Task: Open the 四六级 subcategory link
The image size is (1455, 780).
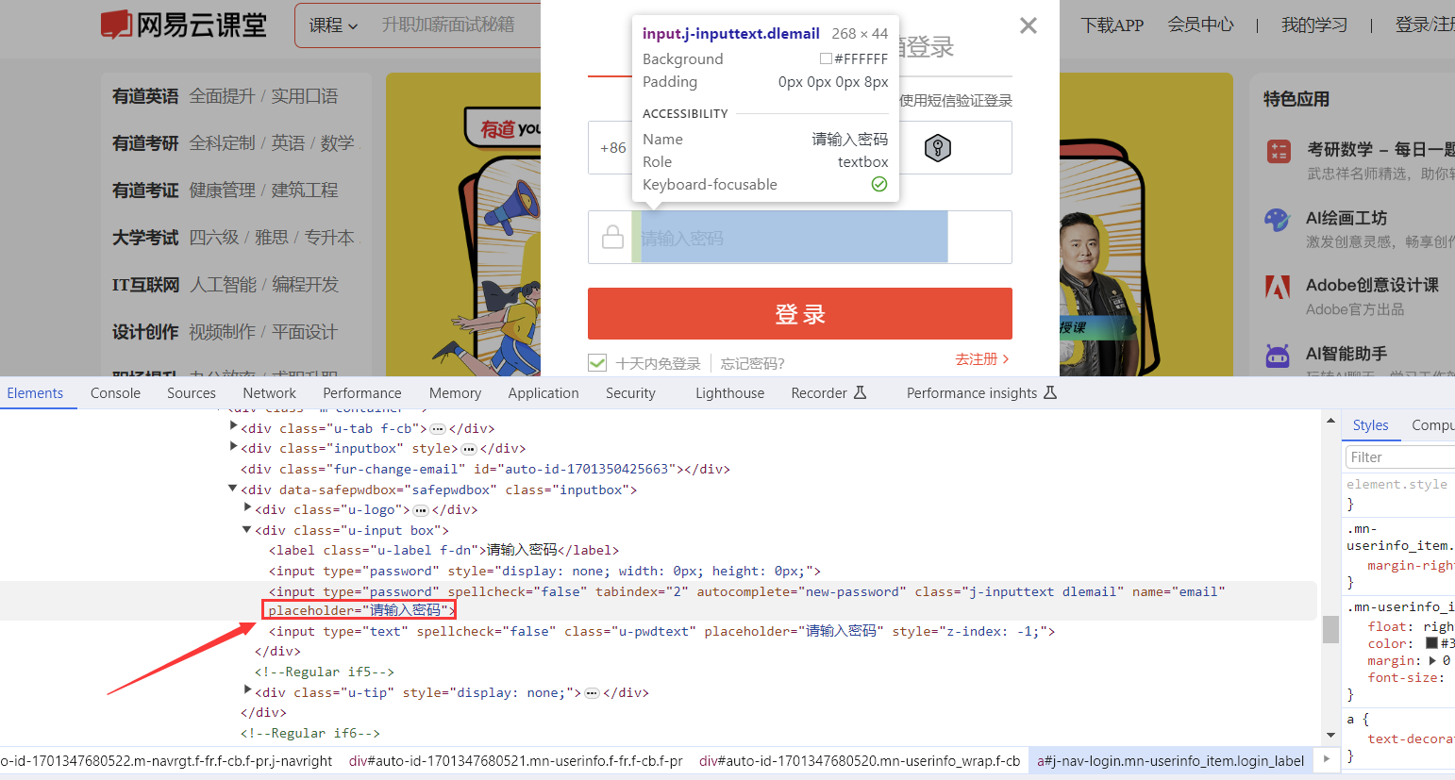Action: click(214, 238)
